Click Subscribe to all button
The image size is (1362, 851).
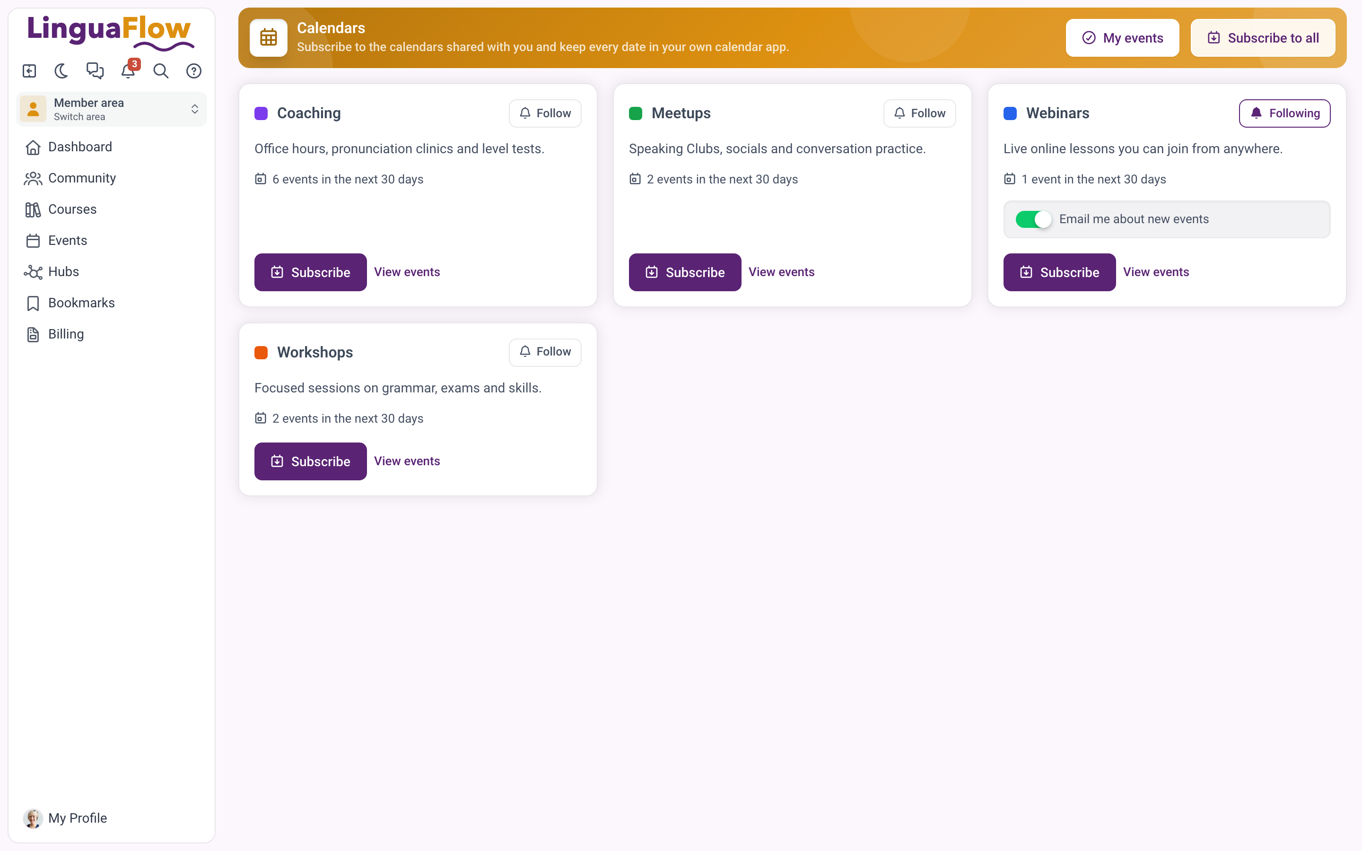tap(1263, 38)
